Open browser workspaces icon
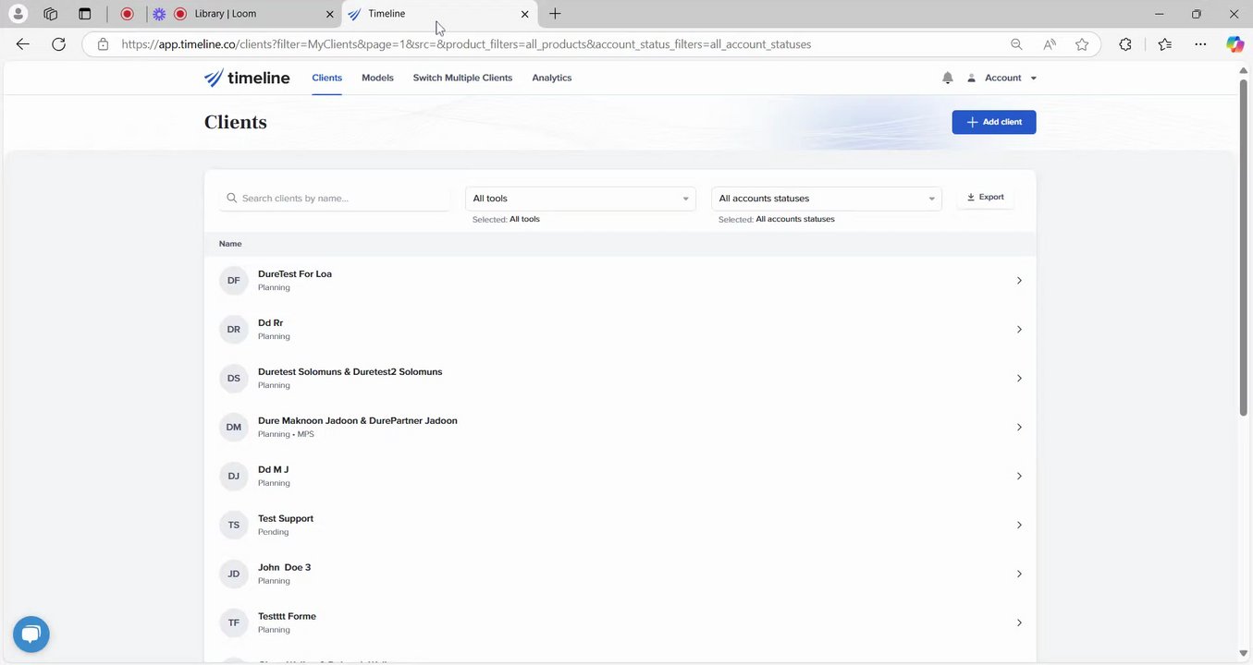 pyautogui.click(x=51, y=14)
